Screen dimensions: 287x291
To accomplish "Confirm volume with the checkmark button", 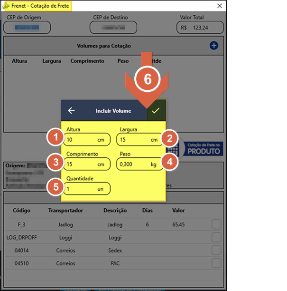I will pyautogui.click(x=156, y=111).
